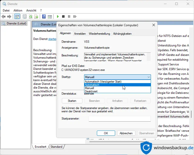Switch to the Erweitert view tab
Viewport: 194px width, 155px height.
click(41, 147)
